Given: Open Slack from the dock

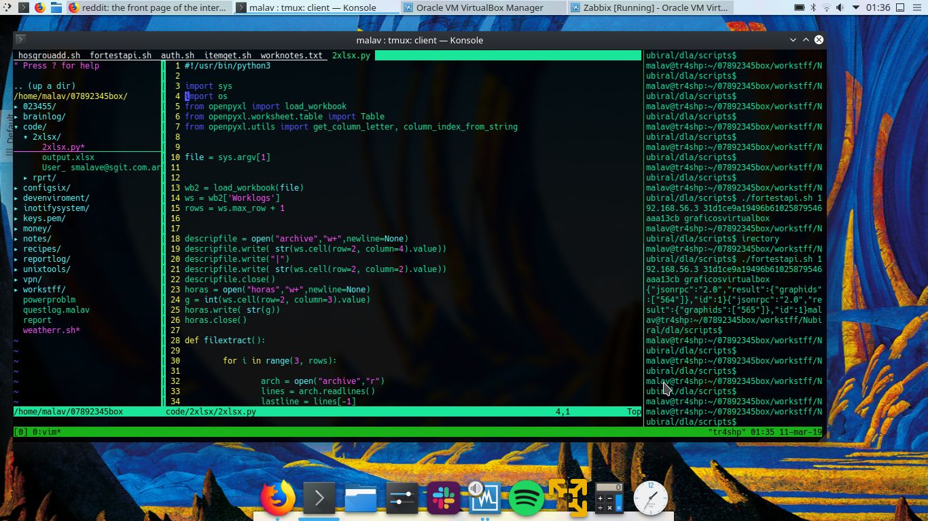Looking at the screenshot, I should [443, 499].
